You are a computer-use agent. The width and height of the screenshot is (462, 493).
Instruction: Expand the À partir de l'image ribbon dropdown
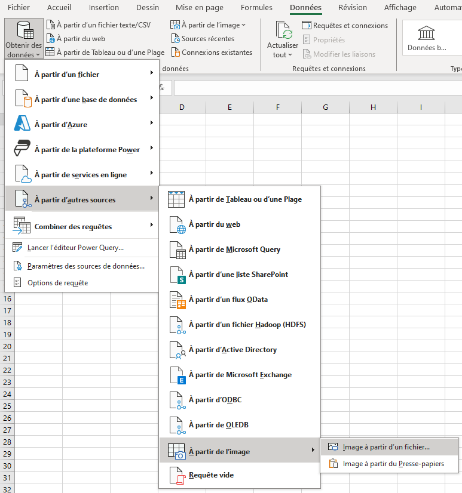pos(243,25)
